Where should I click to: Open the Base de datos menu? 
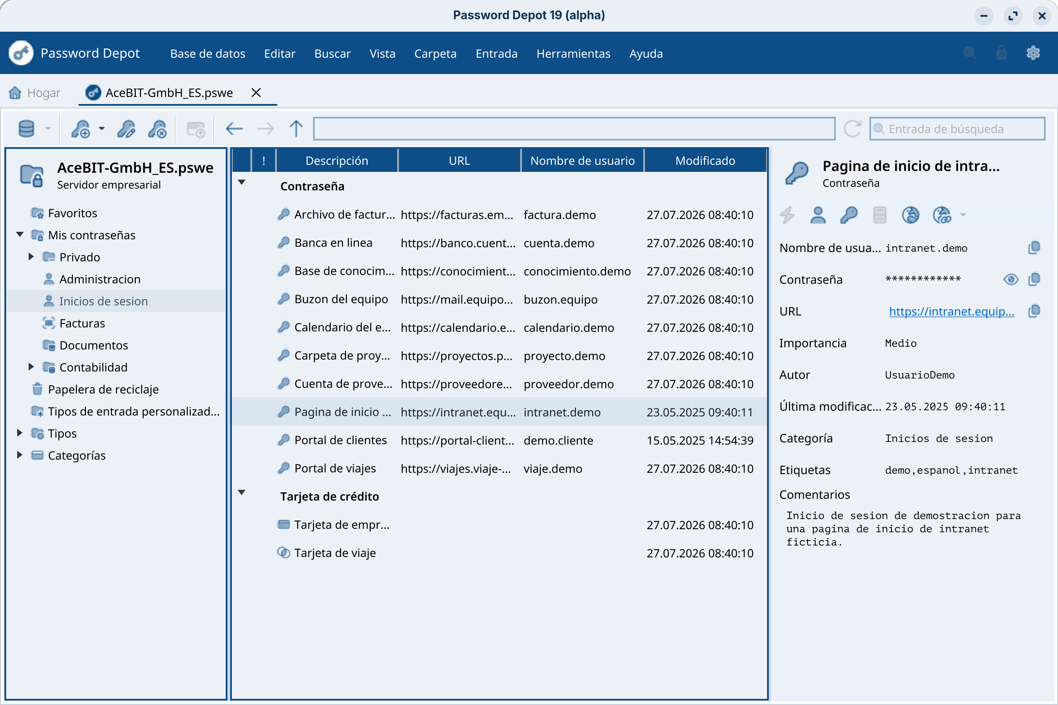click(x=208, y=53)
